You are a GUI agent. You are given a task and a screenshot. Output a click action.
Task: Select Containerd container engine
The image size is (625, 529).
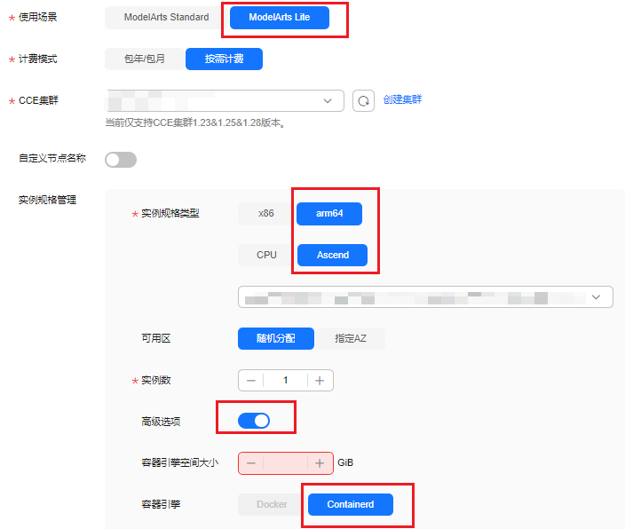click(x=351, y=505)
